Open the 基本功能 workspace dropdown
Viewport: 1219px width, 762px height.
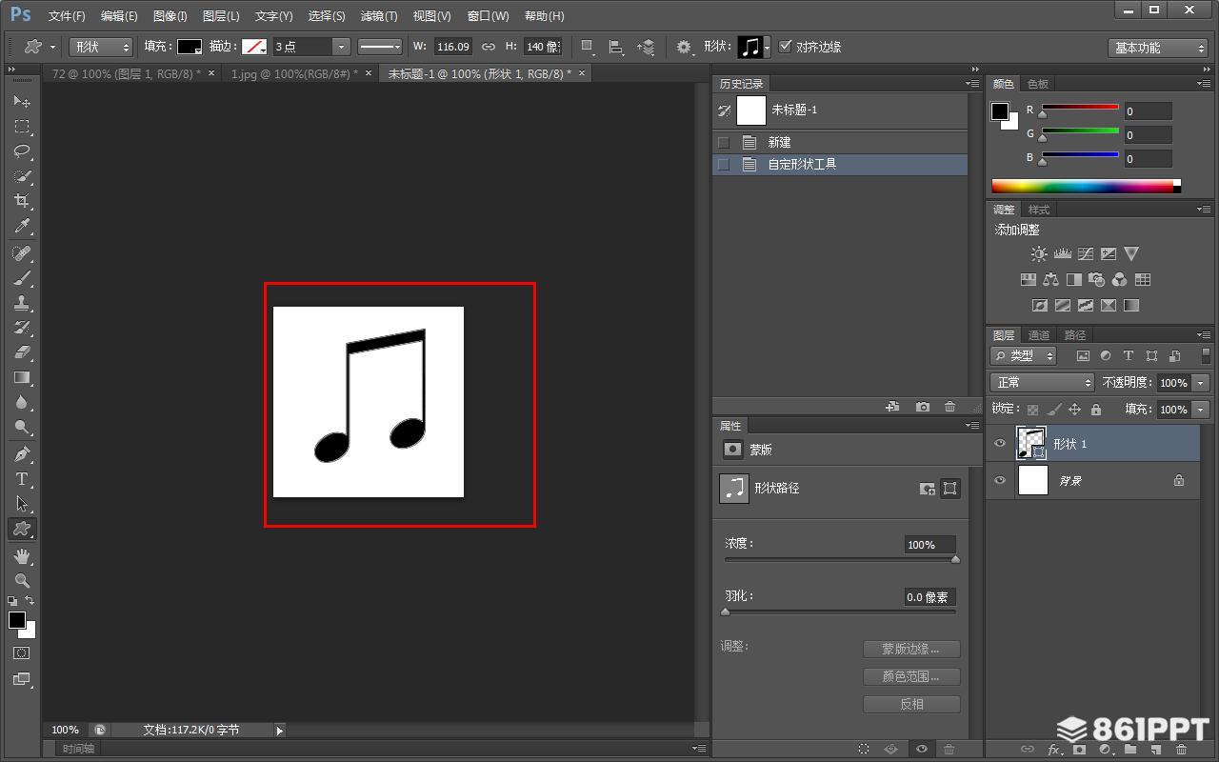1158,48
